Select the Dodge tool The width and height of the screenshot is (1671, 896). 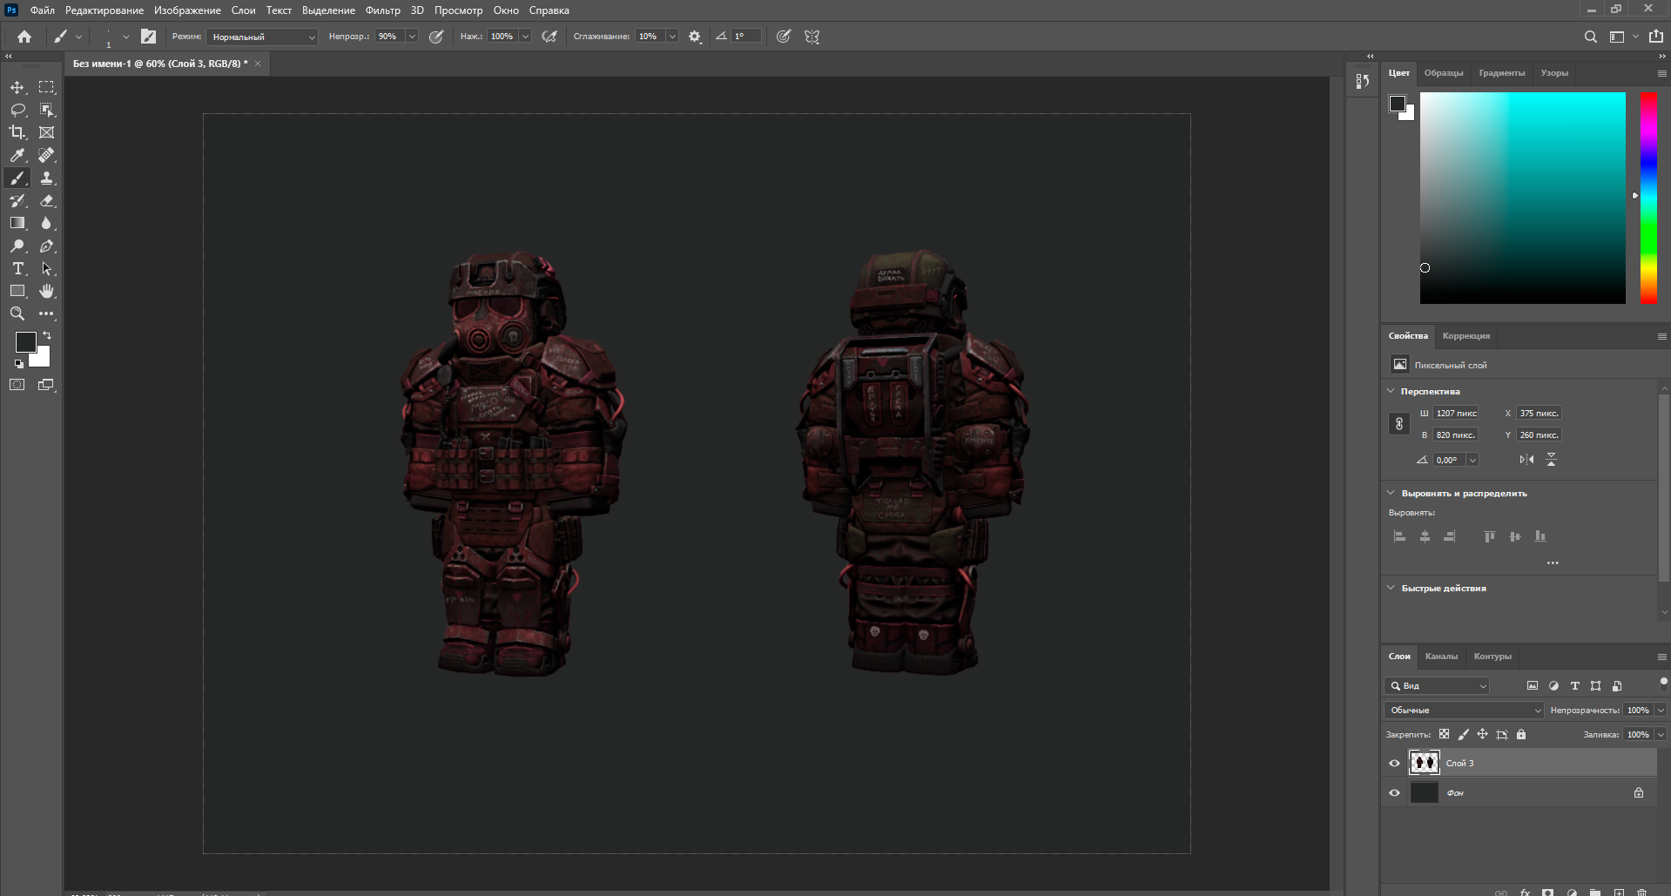[17, 246]
